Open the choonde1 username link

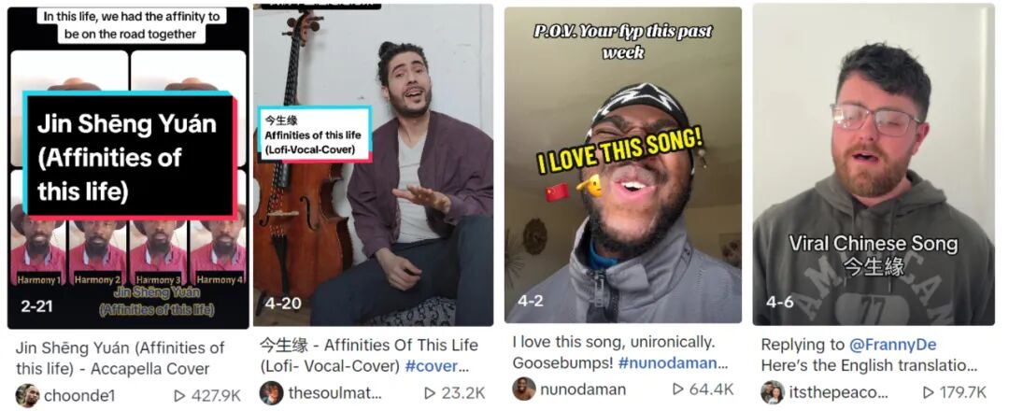coord(78,396)
